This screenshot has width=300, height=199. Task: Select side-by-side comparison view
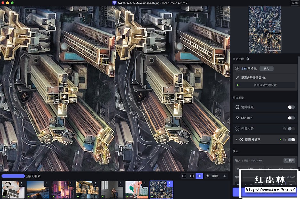click(199, 176)
